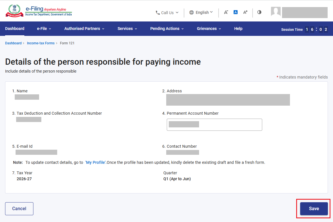Image resolution: width=333 pixels, height=222 pixels.
Task: Open the Help menu item
Action: [x=238, y=29]
